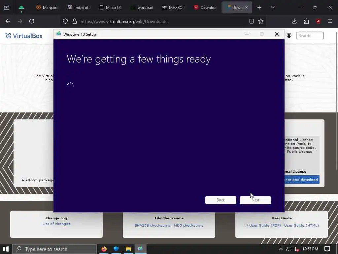
Task: Close the active Downloads tab
Action: point(247,8)
